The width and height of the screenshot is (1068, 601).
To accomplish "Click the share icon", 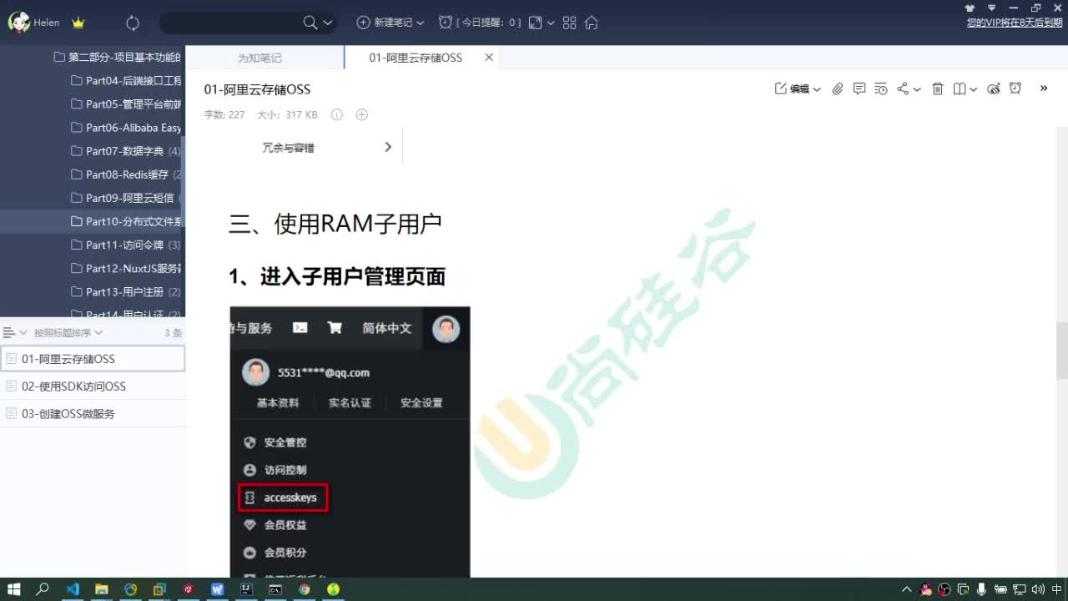I will 903,88.
